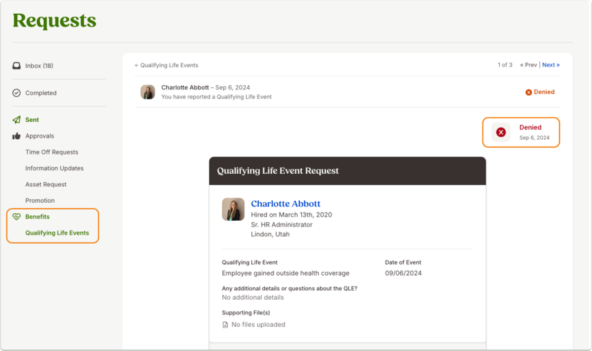Click 'Charlotte Abbott – Sep 6, 2024' header text

[x=206, y=87]
